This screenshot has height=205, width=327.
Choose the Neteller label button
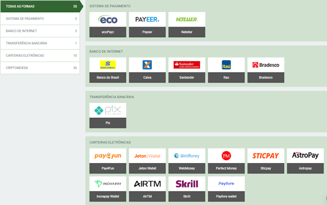(x=187, y=32)
